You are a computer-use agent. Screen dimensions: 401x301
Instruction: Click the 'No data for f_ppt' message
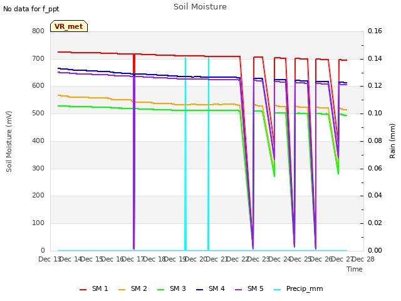tap(31, 9)
